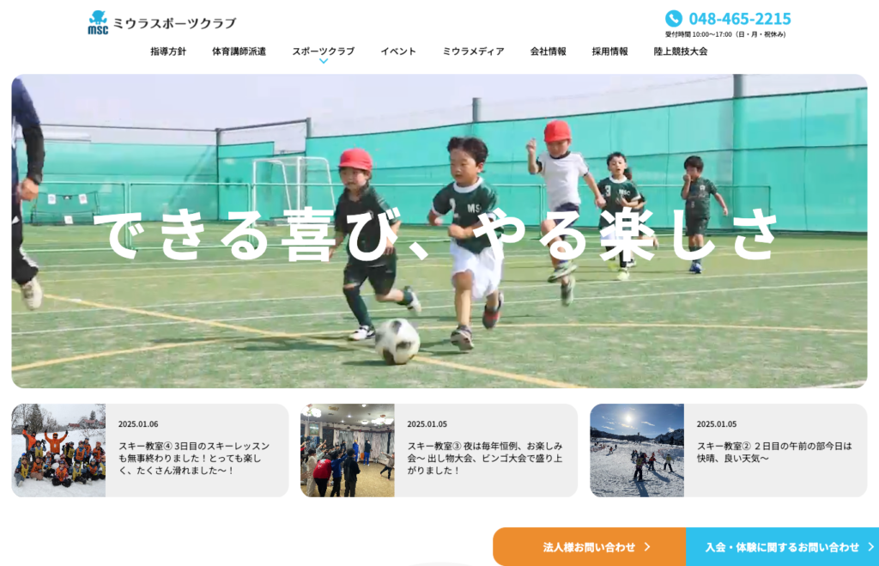879x566 pixels.
Task: Click the blue phone icon
Action: [674, 19]
